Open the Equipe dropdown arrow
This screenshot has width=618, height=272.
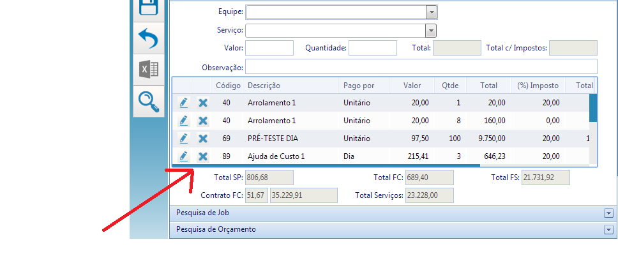coord(432,12)
